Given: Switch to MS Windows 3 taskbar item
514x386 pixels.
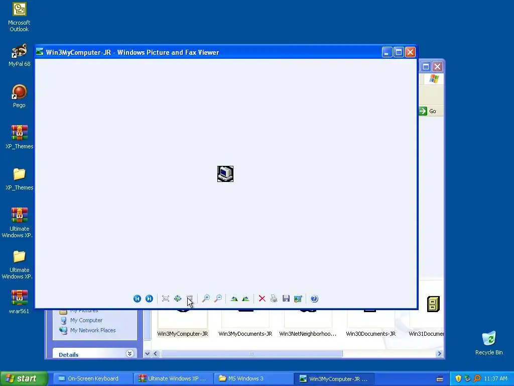Looking at the screenshot, I should pyautogui.click(x=253, y=378).
